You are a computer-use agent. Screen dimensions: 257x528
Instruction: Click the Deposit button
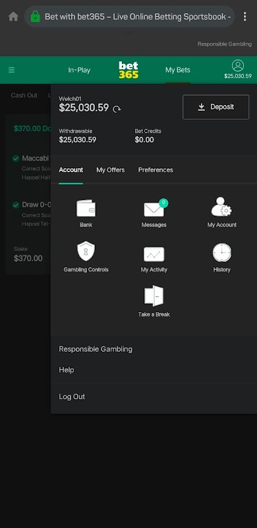point(216,107)
